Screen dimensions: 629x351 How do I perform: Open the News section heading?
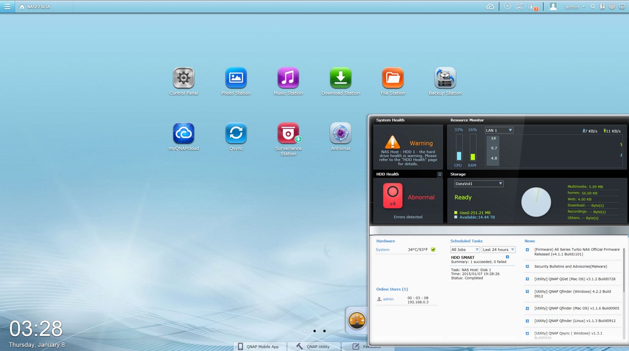tap(530, 241)
